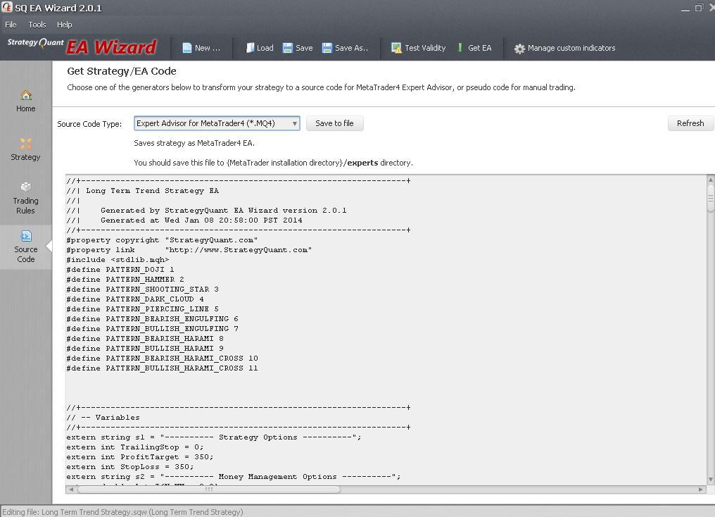Click the Load strategy toolbar icon
Screen dimensions: 715x517
(250, 48)
